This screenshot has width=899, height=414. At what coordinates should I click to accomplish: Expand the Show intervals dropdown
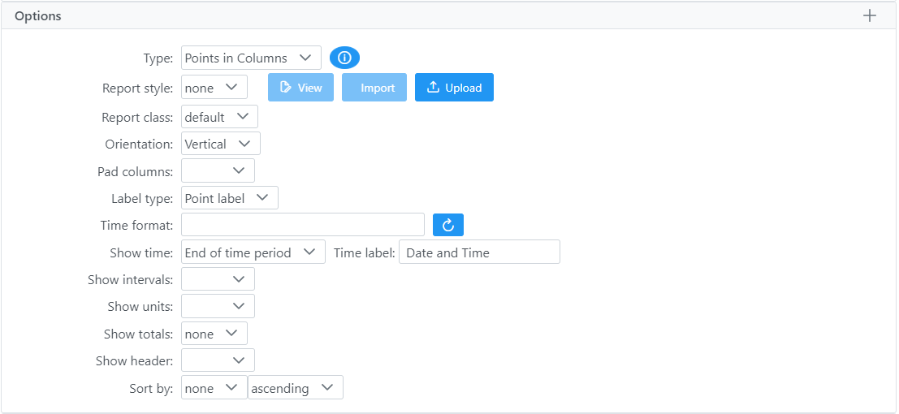point(218,279)
